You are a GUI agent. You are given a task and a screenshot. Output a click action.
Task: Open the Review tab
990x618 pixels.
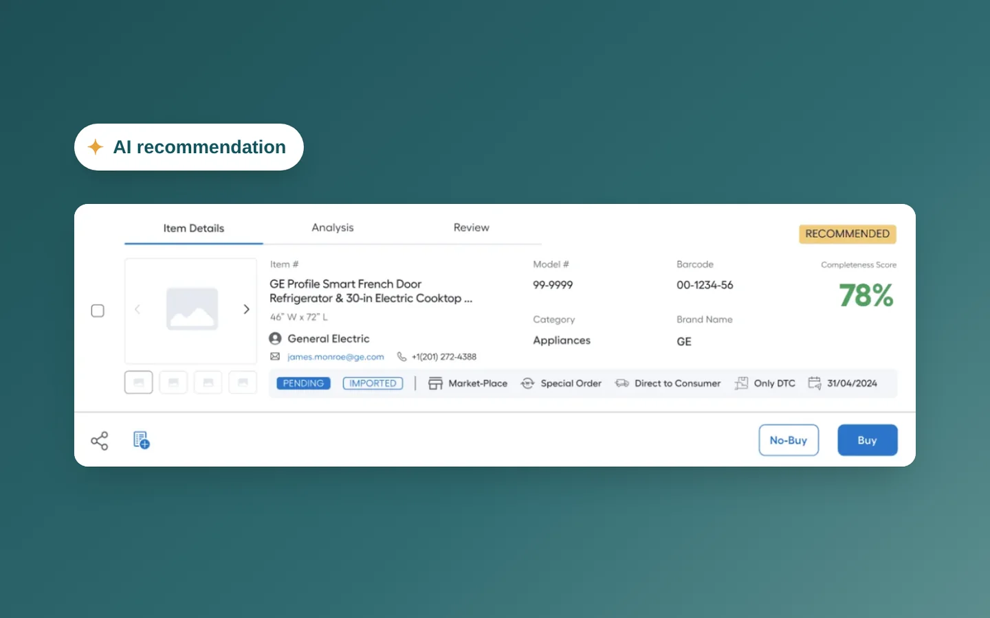pos(472,227)
